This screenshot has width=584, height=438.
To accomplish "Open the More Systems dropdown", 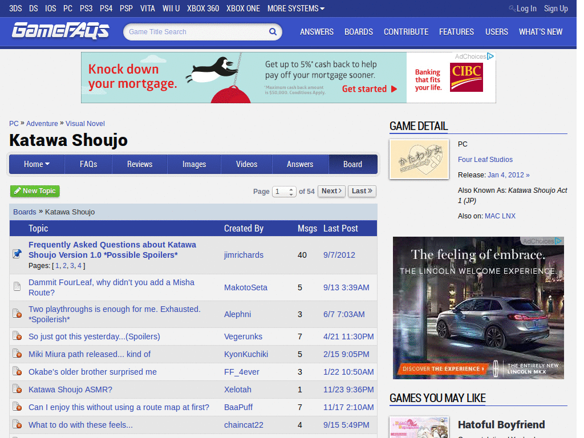I will pos(296,8).
